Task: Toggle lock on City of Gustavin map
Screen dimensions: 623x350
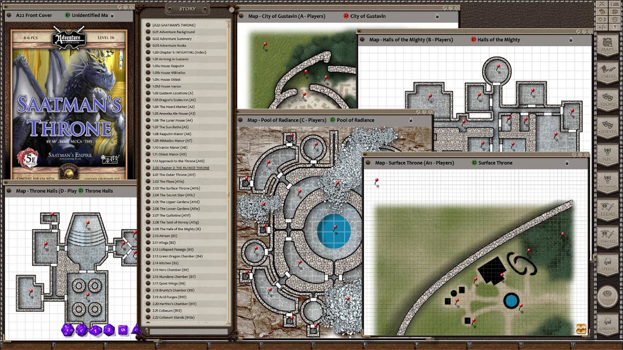Action: coord(437,16)
